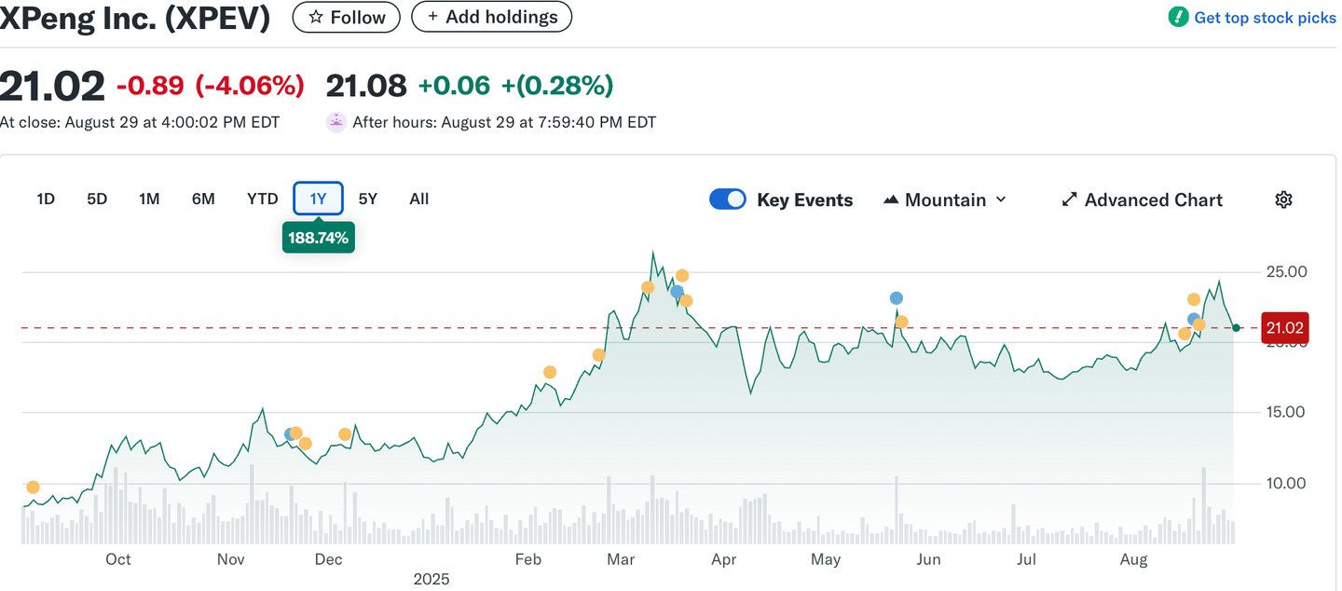Click the green top stock picks icon
The image size is (1342, 591).
tap(1178, 18)
